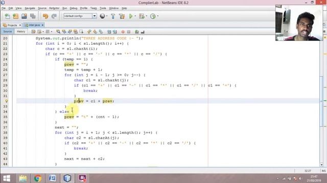Click the back navigation editor icon

39,32
